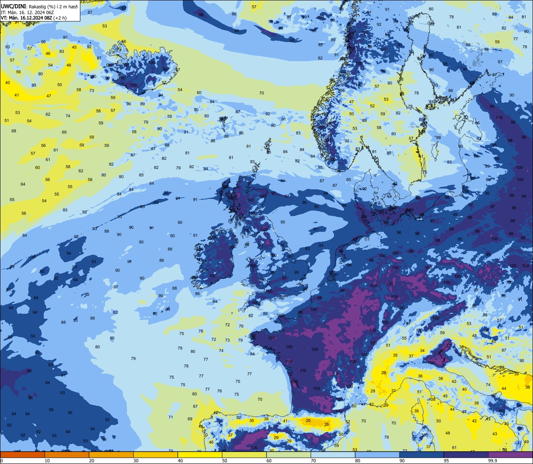The image size is (533, 464).
Task: Click the 20–30 orange legend swatch
Action: (x=111, y=454)
